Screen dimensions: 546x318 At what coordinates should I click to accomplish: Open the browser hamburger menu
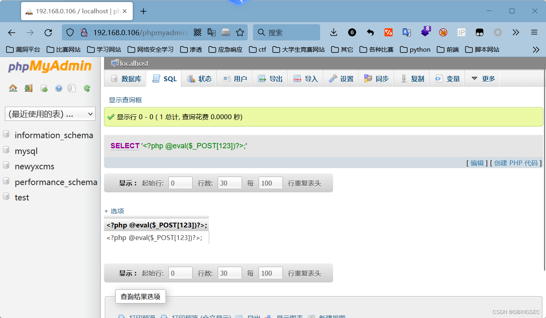[534, 32]
